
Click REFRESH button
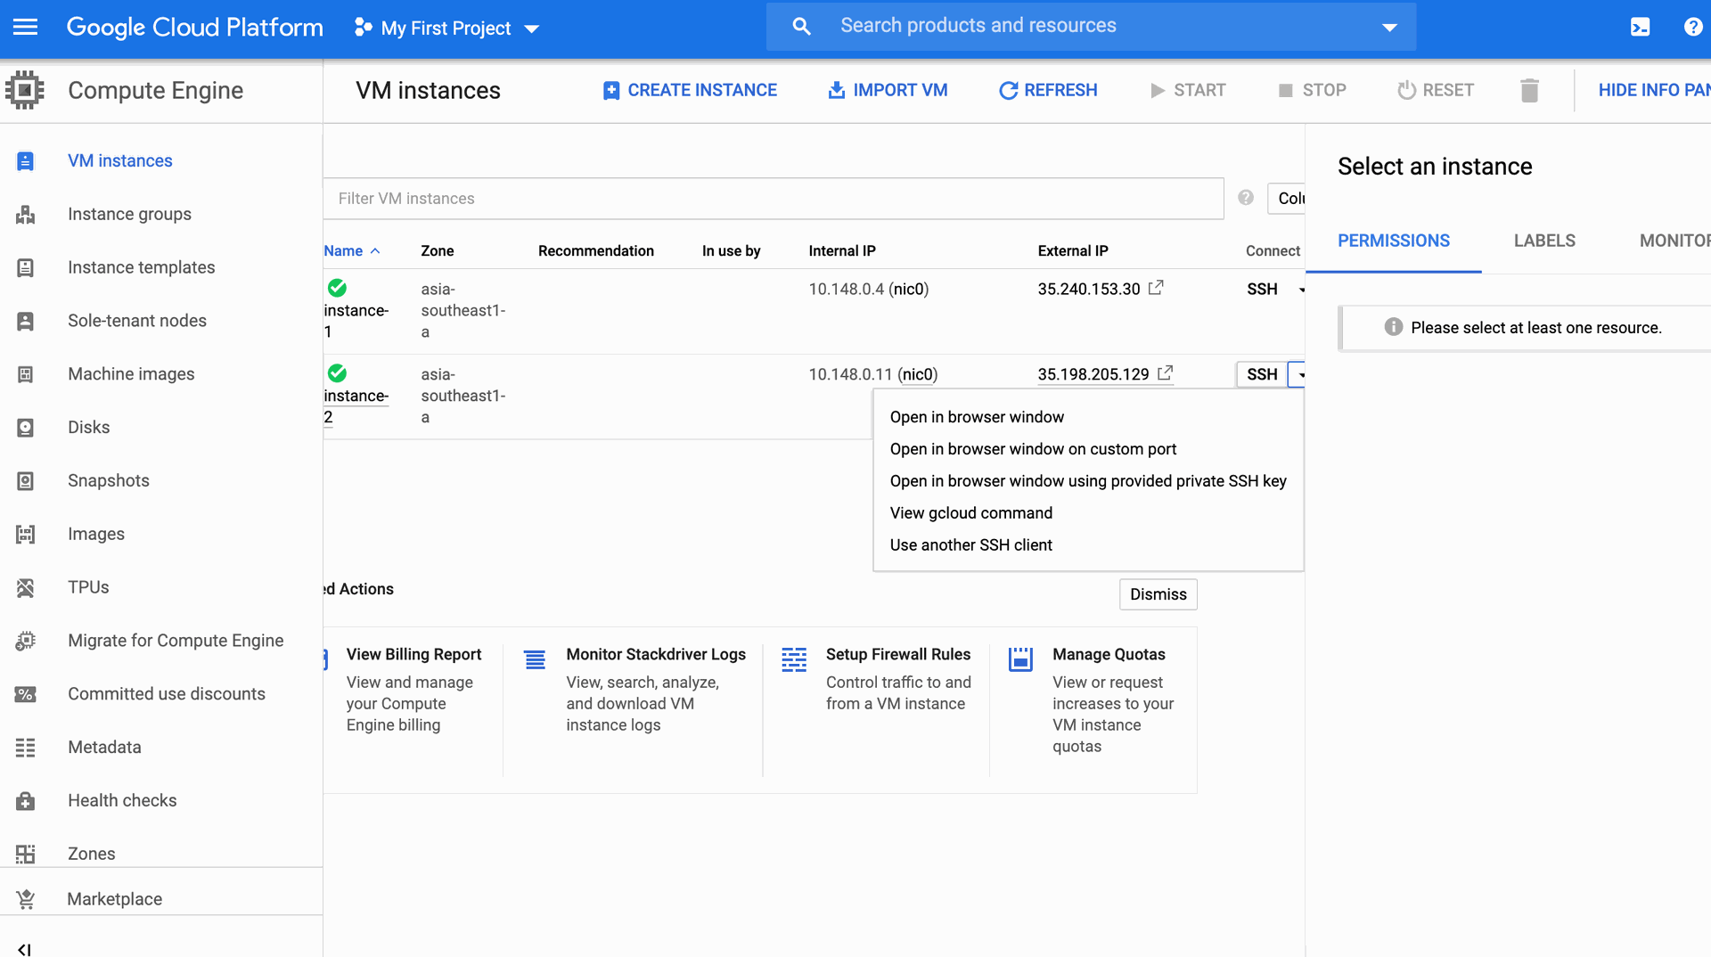coord(1048,90)
